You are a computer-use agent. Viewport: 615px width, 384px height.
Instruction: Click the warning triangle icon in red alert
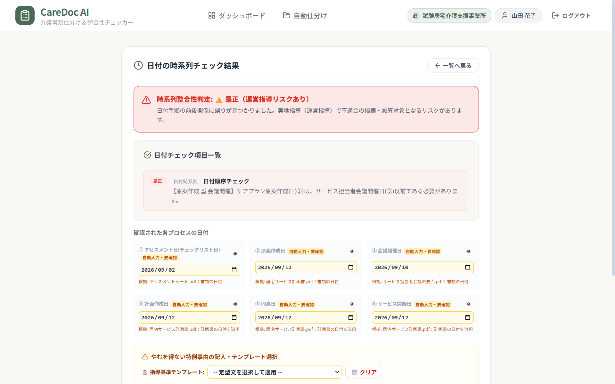(146, 100)
